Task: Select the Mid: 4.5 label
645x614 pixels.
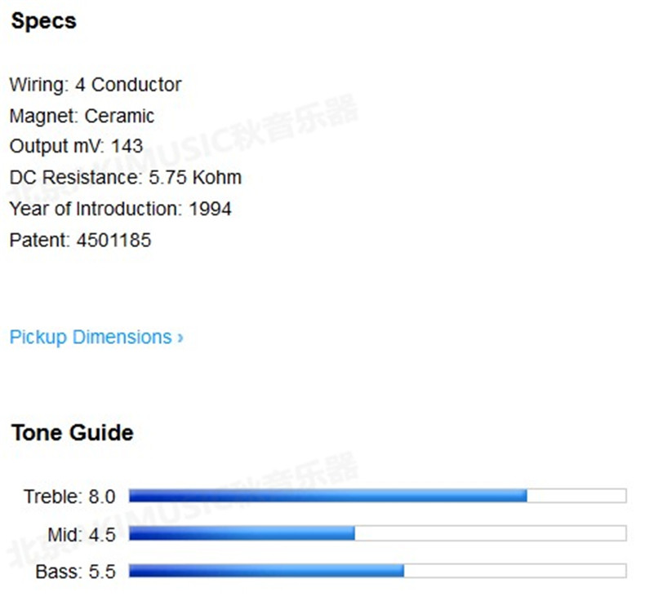Action: 81,534
